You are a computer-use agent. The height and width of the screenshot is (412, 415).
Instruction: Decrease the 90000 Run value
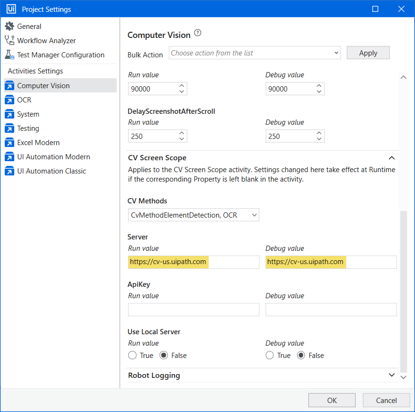click(182, 92)
